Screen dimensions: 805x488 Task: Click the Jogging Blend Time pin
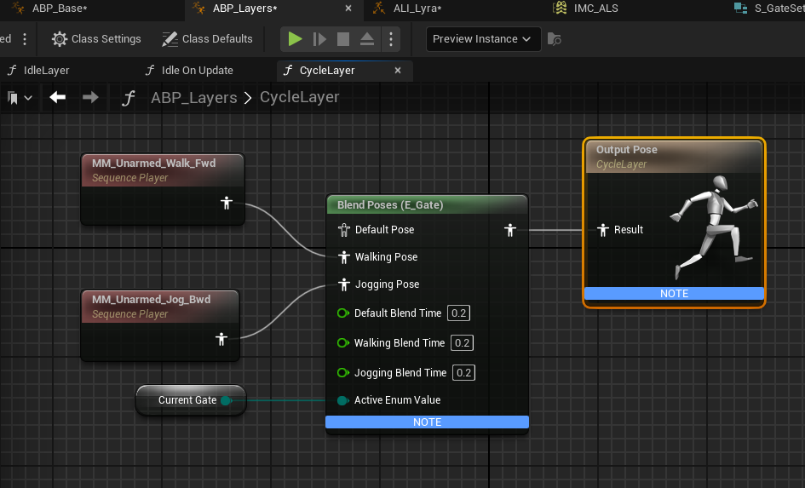tap(343, 372)
